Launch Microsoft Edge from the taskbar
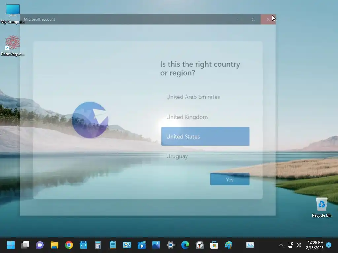 click(185, 245)
